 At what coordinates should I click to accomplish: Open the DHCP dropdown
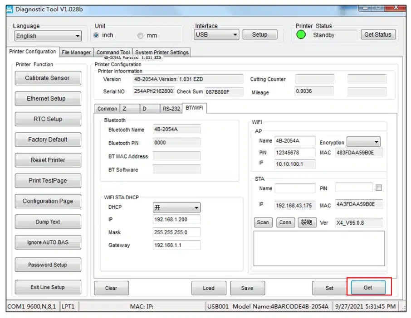coord(176,207)
